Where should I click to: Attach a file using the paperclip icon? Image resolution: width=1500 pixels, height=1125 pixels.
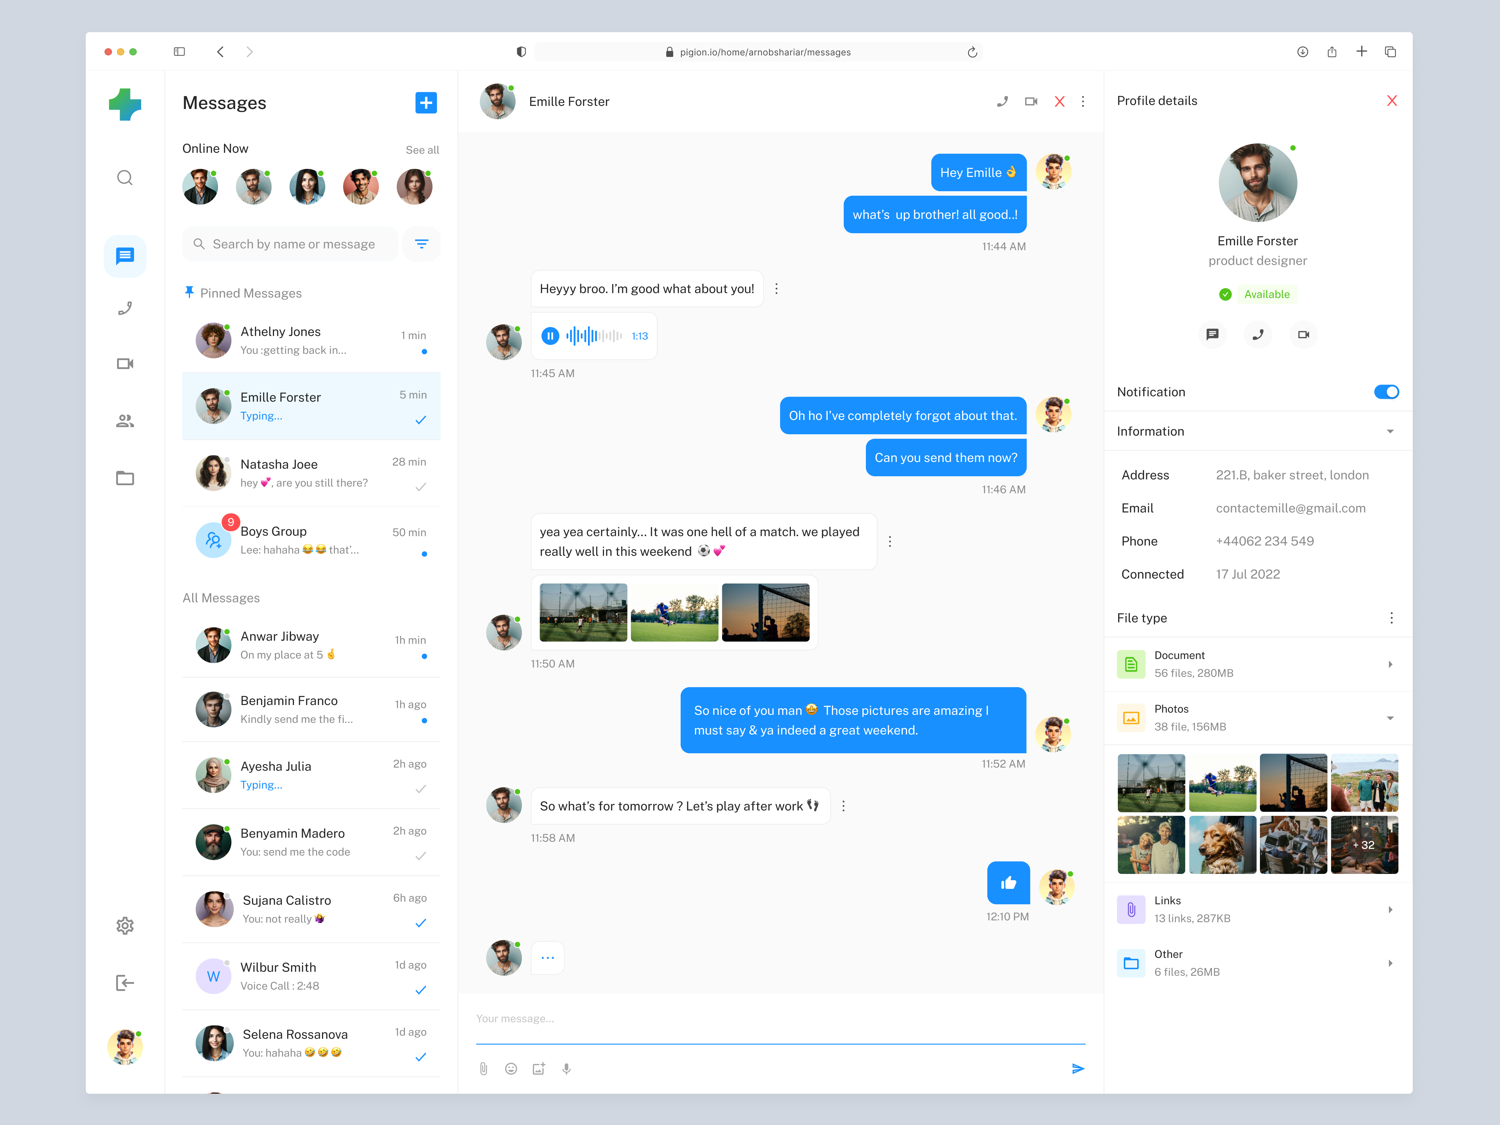point(483,1068)
